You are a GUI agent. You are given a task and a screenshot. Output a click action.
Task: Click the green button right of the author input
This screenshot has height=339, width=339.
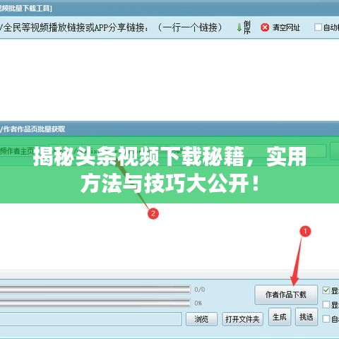pos(335,151)
